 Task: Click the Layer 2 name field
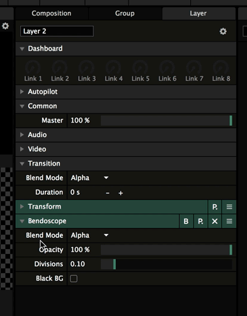pyautogui.click(x=57, y=31)
